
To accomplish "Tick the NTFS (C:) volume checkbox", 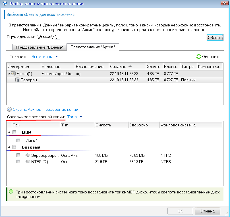I will pos(18,162).
